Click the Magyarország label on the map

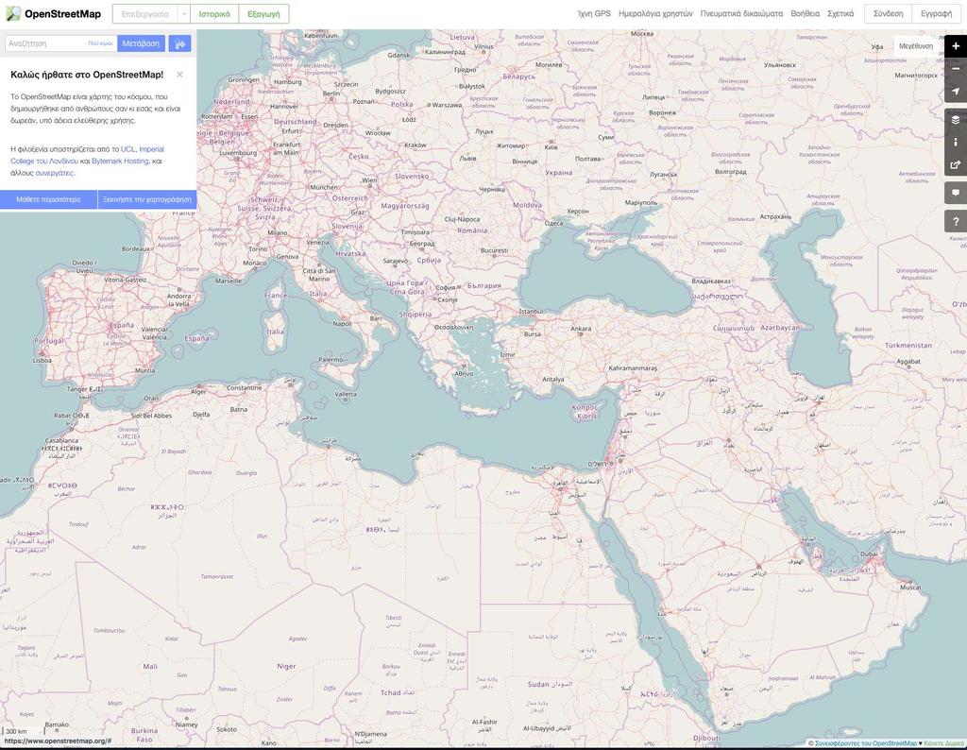(404, 205)
